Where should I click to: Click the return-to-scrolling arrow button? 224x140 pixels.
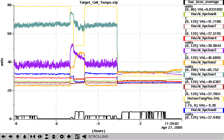tap(84, 137)
